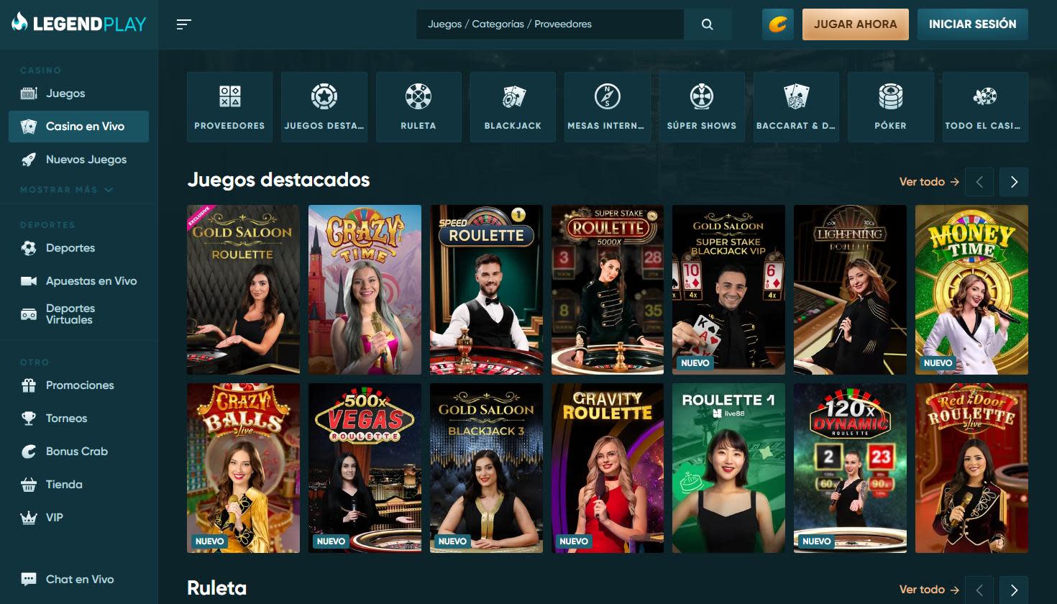Open Promociones in the sidebar

(78, 385)
